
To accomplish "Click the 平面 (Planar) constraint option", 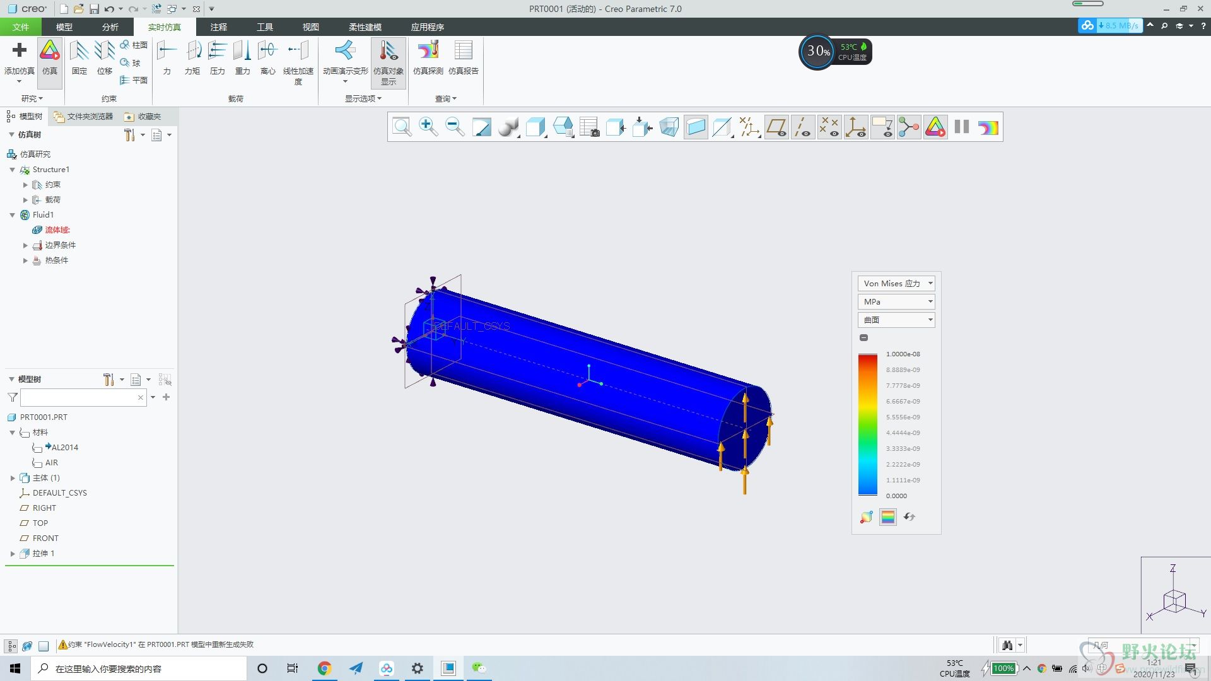I will [134, 80].
